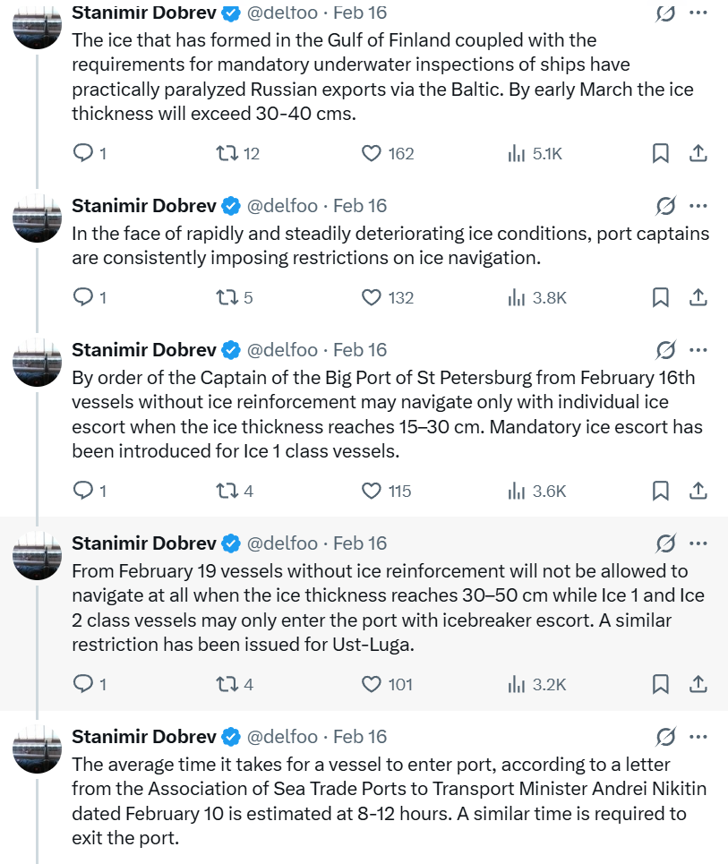
Task: Like the tweet with 162 likes
Action: [372, 153]
